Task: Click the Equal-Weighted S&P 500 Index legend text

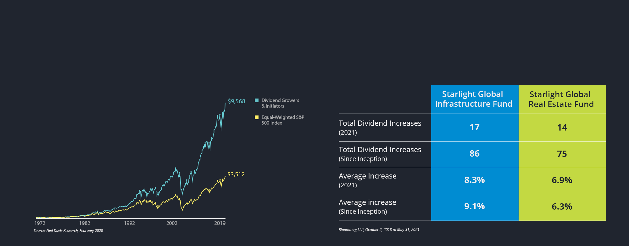Action: click(283, 120)
